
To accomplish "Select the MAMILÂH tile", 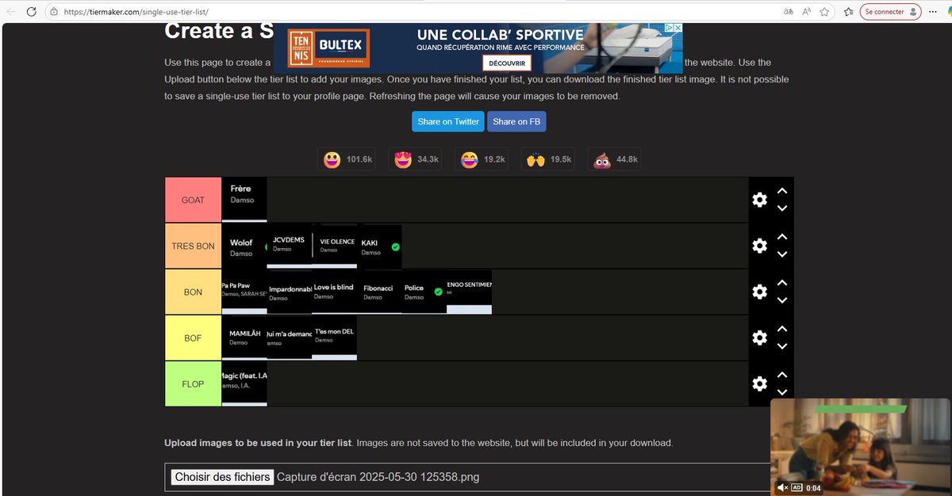I will coord(244,338).
